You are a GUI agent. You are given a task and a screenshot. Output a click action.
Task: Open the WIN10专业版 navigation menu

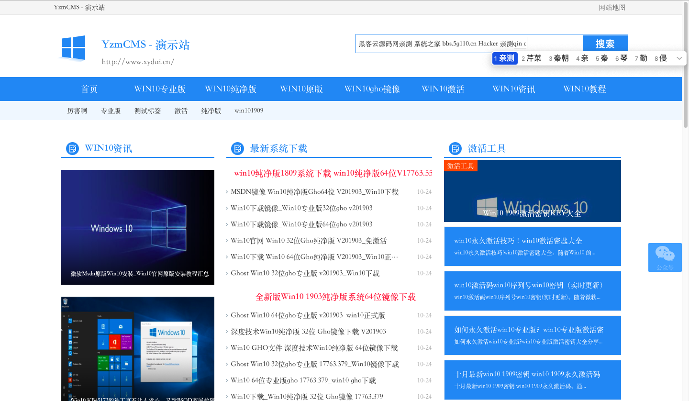160,89
